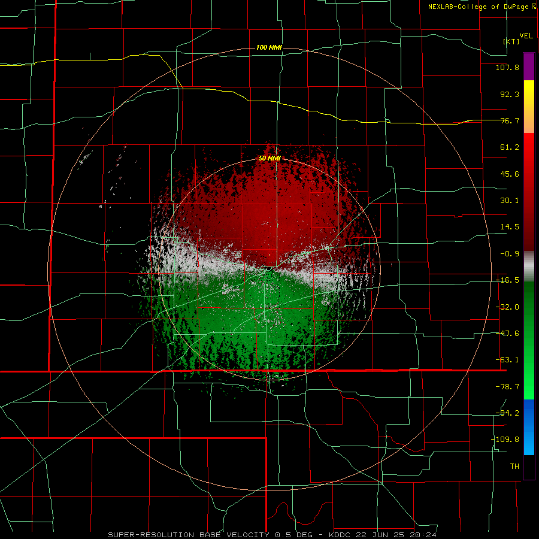Click the 50 NMI range ring label
This screenshot has width=539, height=539.
click(269, 159)
